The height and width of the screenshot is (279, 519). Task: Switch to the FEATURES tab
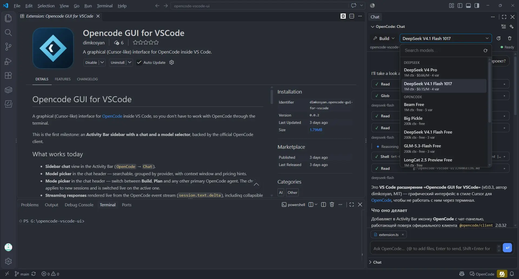63,79
